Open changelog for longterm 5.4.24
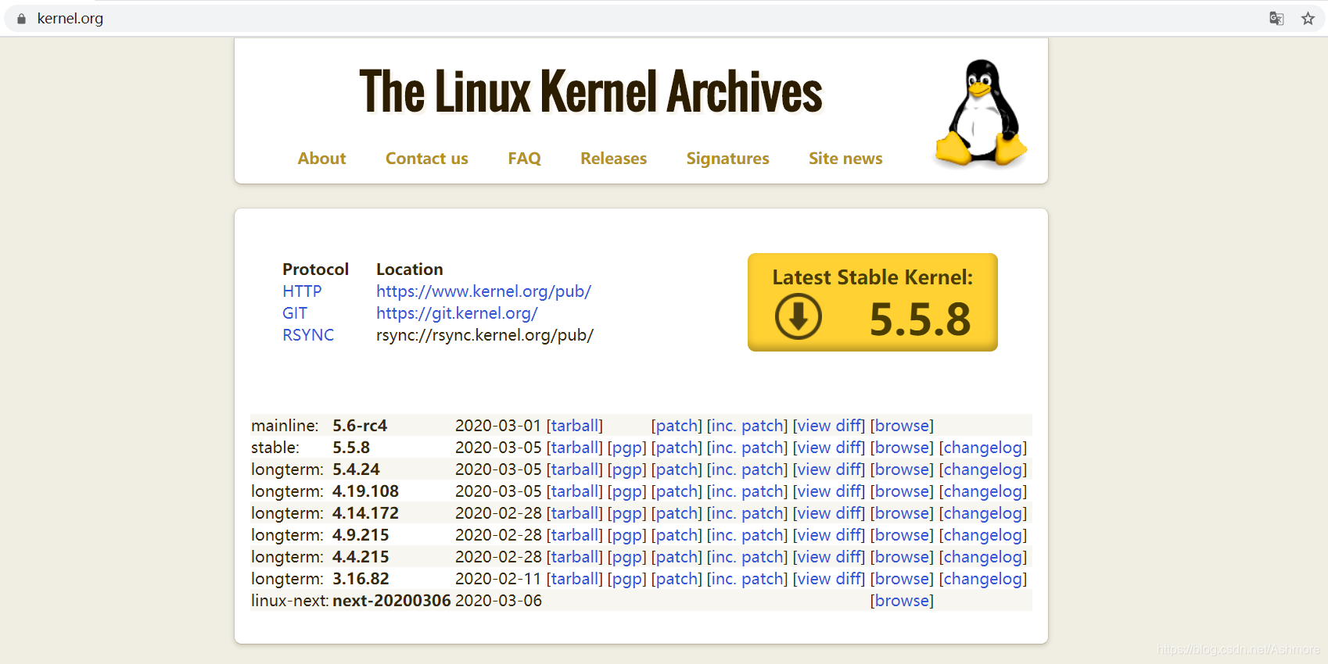1328x664 pixels. [983, 469]
